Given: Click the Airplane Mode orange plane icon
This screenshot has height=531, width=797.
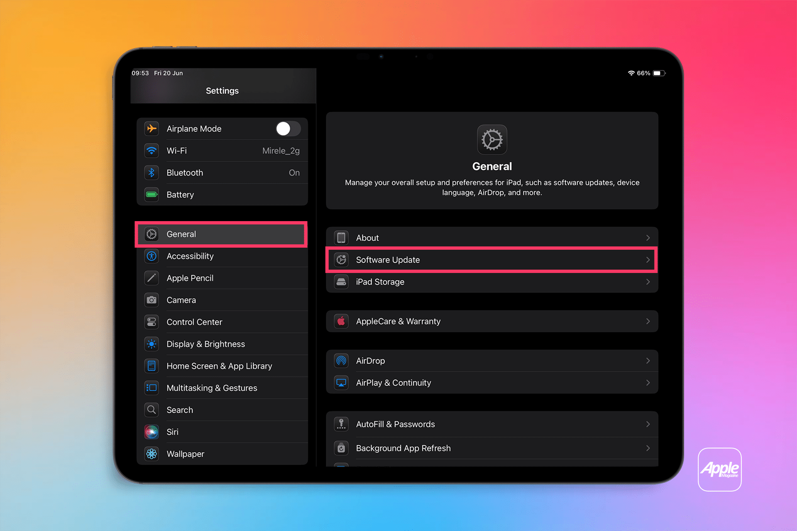Looking at the screenshot, I should point(152,129).
